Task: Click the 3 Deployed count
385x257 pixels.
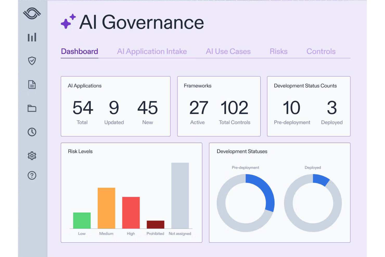Action: click(332, 108)
